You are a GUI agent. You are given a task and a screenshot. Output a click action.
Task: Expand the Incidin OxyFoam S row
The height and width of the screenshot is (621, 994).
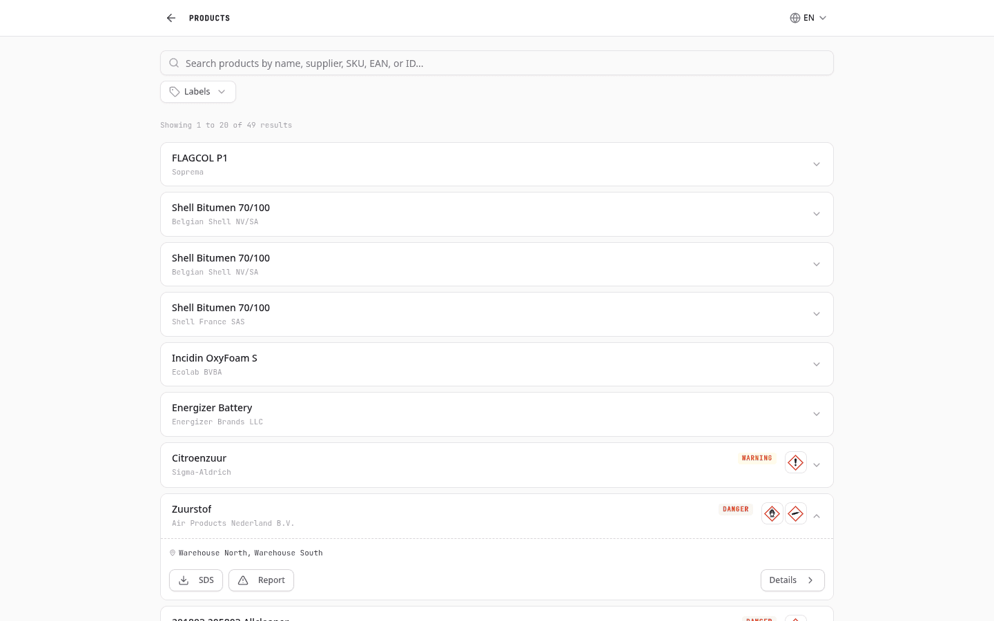[x=817, y=364]
